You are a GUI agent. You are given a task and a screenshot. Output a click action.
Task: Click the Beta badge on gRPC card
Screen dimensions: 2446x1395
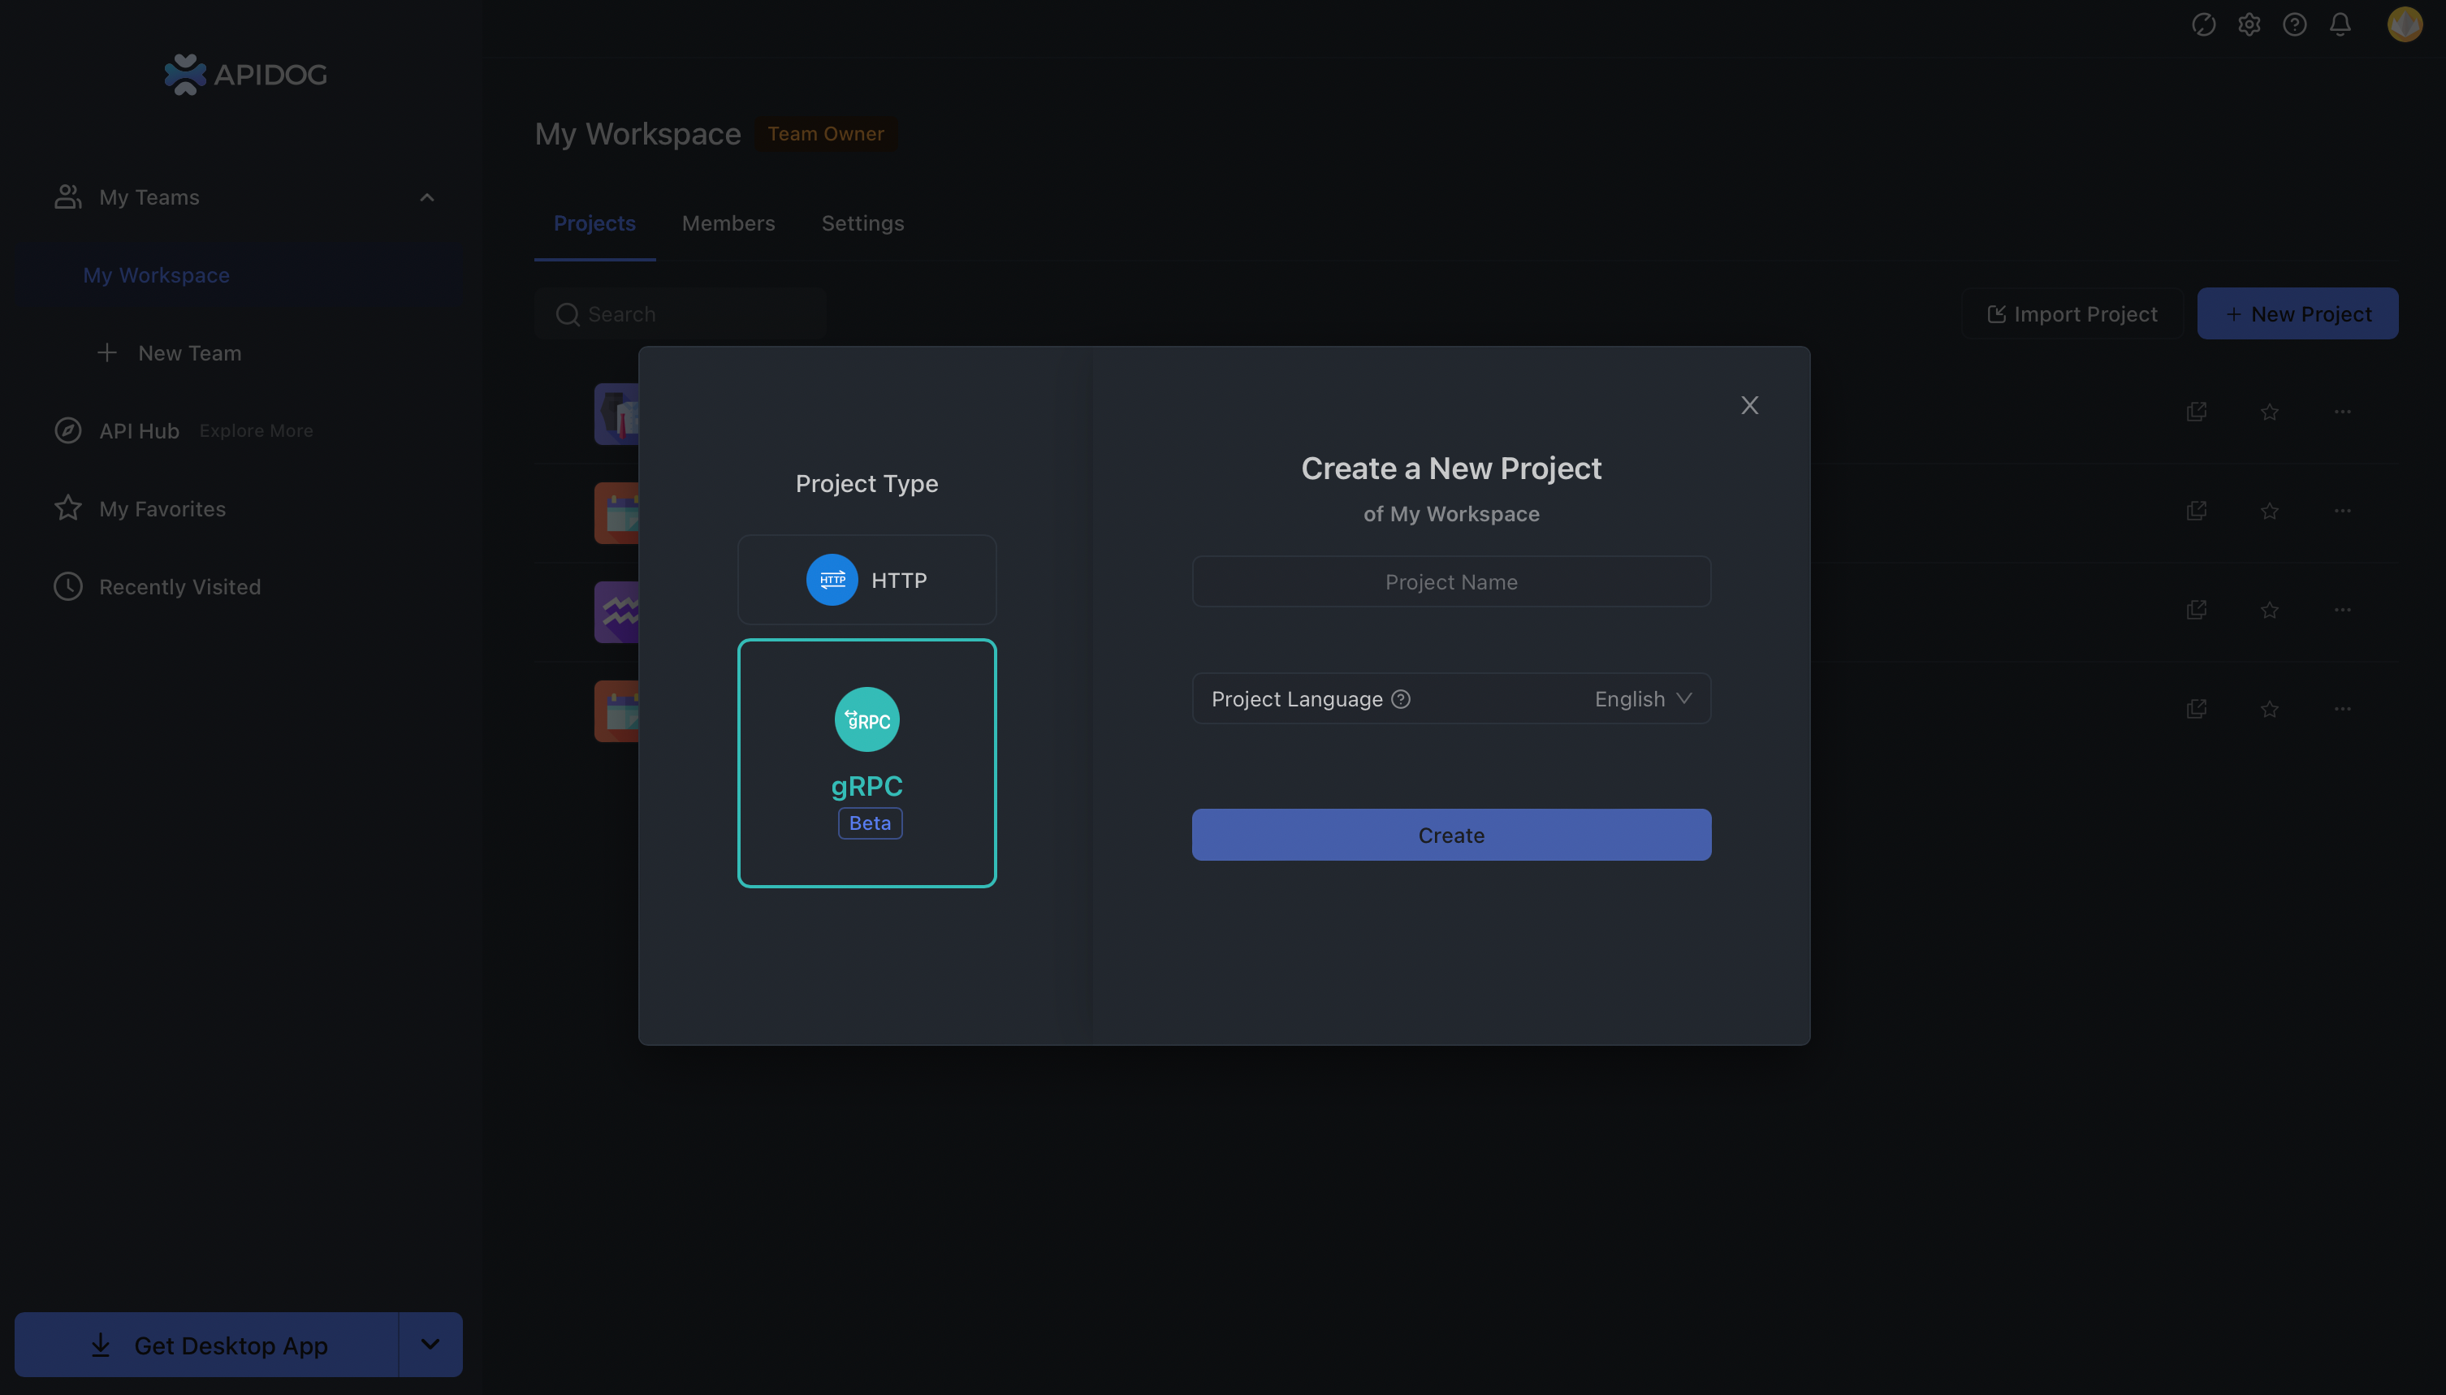click(870, 823)
